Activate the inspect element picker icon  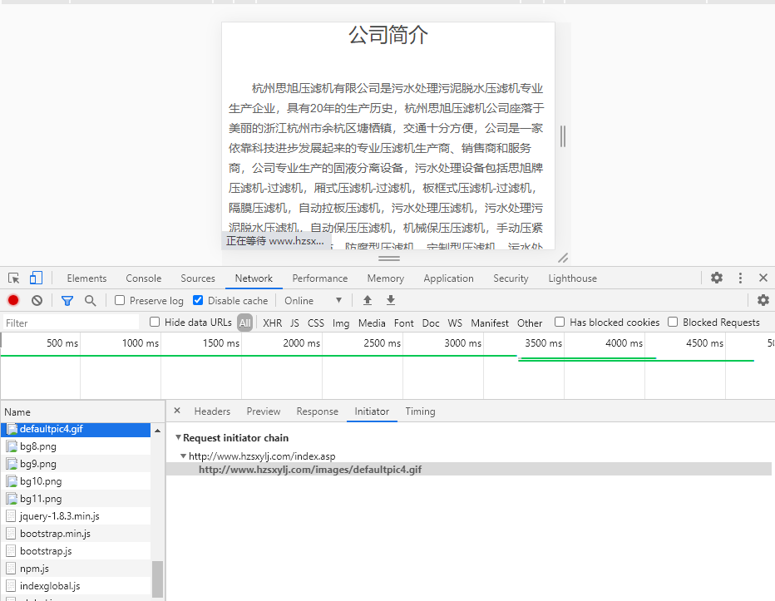pyautogui.click(x=14, y=278)
